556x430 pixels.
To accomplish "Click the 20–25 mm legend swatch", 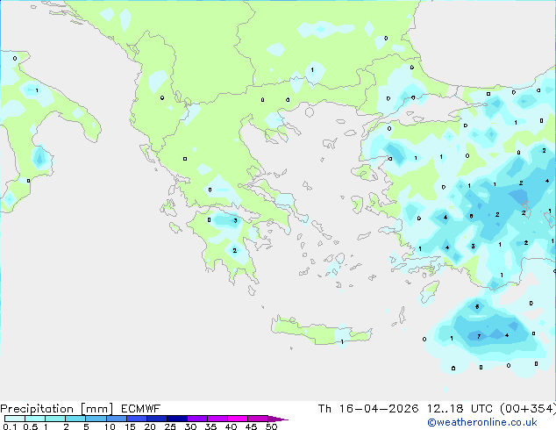I will click(157, 419).
